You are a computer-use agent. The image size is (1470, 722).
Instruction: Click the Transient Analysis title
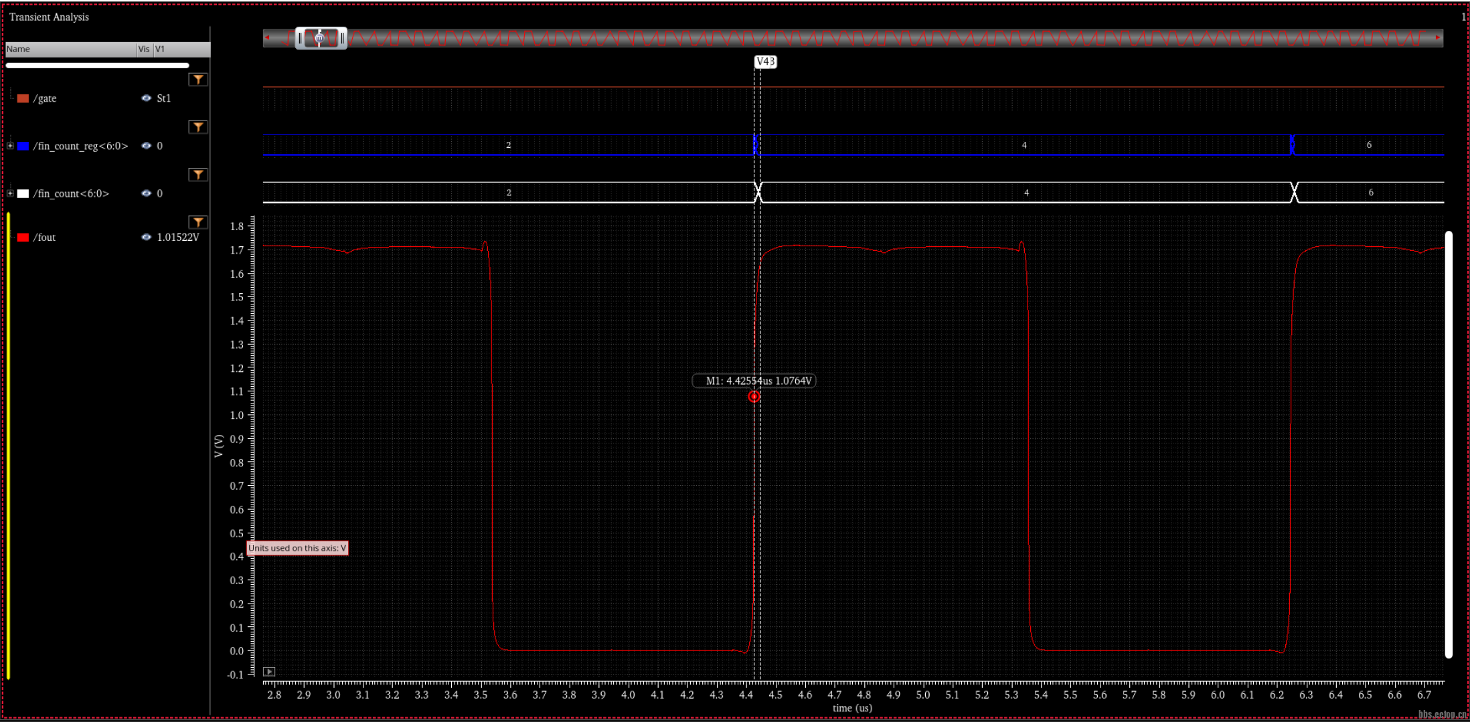(49, 17)
